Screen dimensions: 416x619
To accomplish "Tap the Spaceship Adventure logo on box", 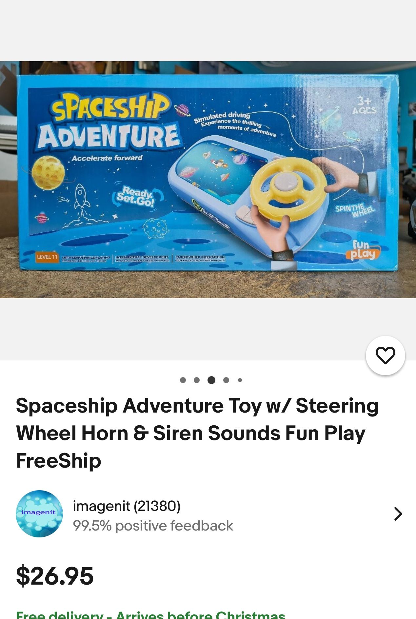I will pyautogui.click(x=109, y=122).
